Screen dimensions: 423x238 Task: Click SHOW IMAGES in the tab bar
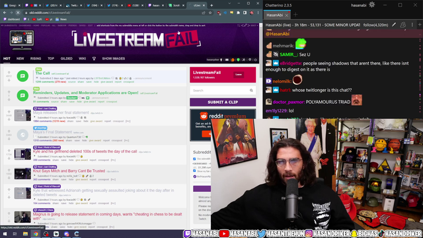(x=113, y=59)
